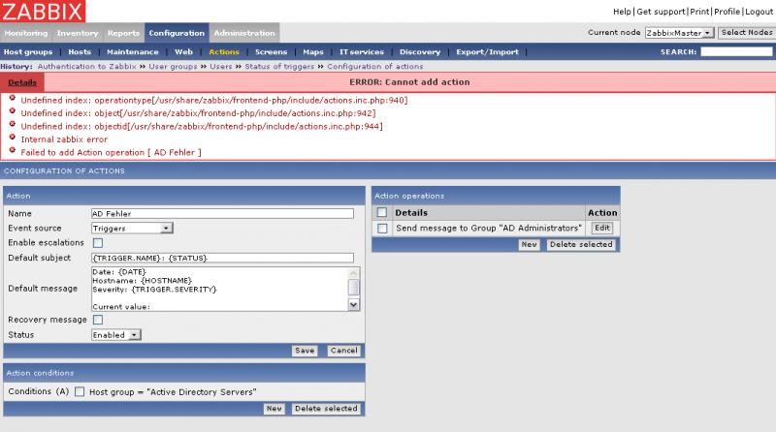
Task: Click the Print link
Action: tap(699, 12)
